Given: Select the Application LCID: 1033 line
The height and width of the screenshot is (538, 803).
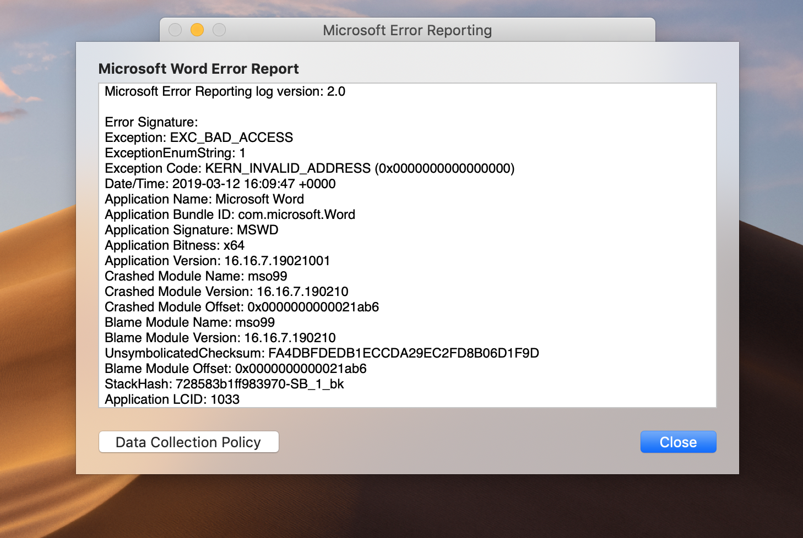Looking at the screenshot, I should click(x=172, y=399).
